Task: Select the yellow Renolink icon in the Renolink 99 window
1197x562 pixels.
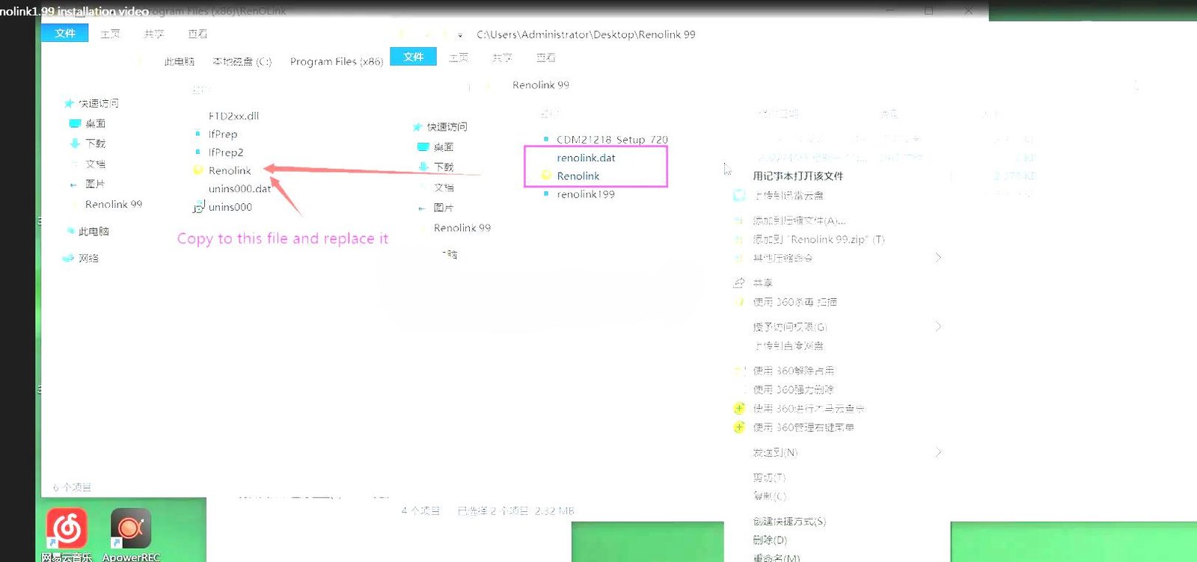Action: point(546,176)
